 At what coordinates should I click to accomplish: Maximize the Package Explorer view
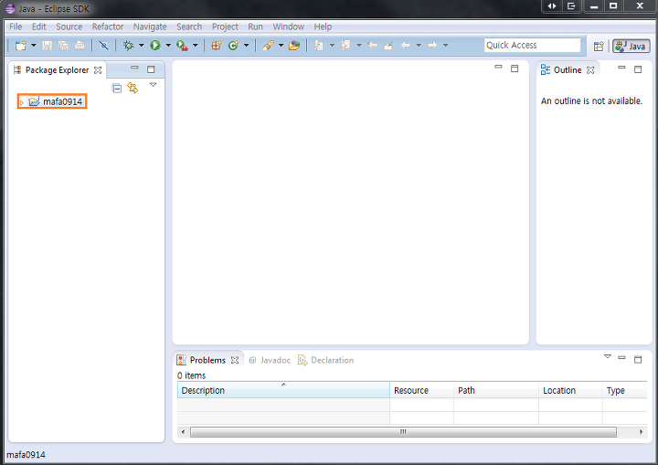click(x=151, y=69)
